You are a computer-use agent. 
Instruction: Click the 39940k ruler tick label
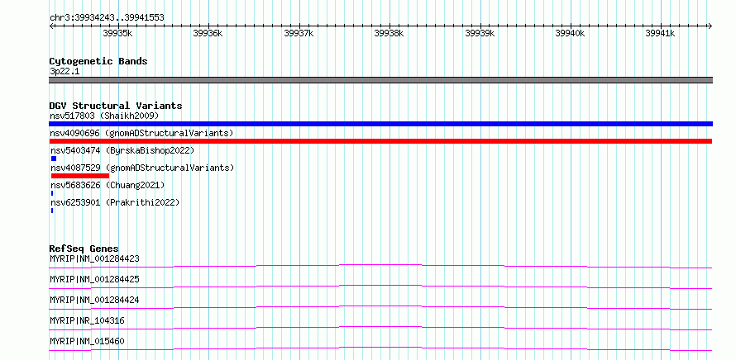click(x=570, y=33)
